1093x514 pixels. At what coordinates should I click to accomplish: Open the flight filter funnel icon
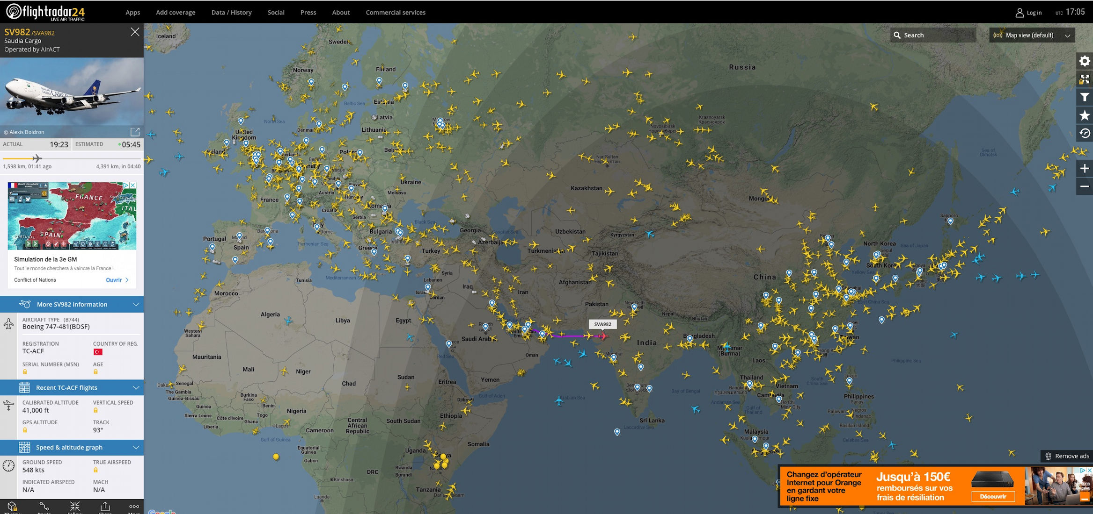pyautogui.click(x=1084, y=97)
